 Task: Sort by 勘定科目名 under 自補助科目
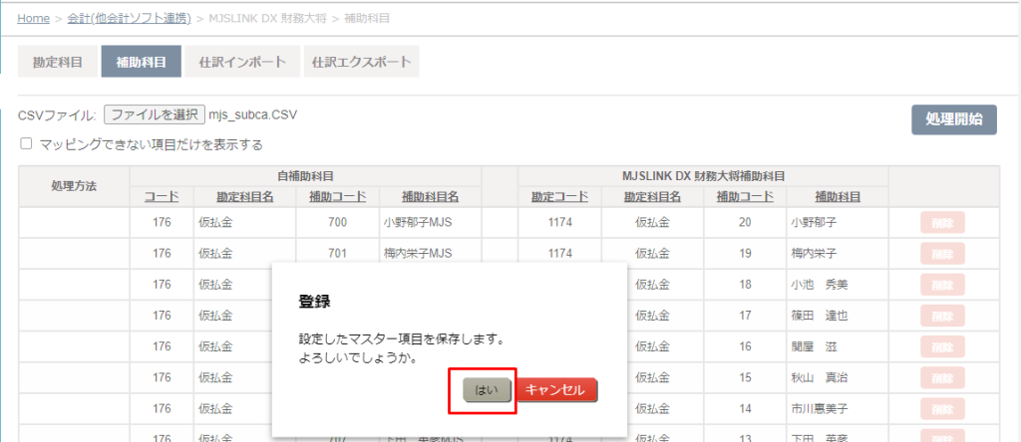tap(244, 197)
